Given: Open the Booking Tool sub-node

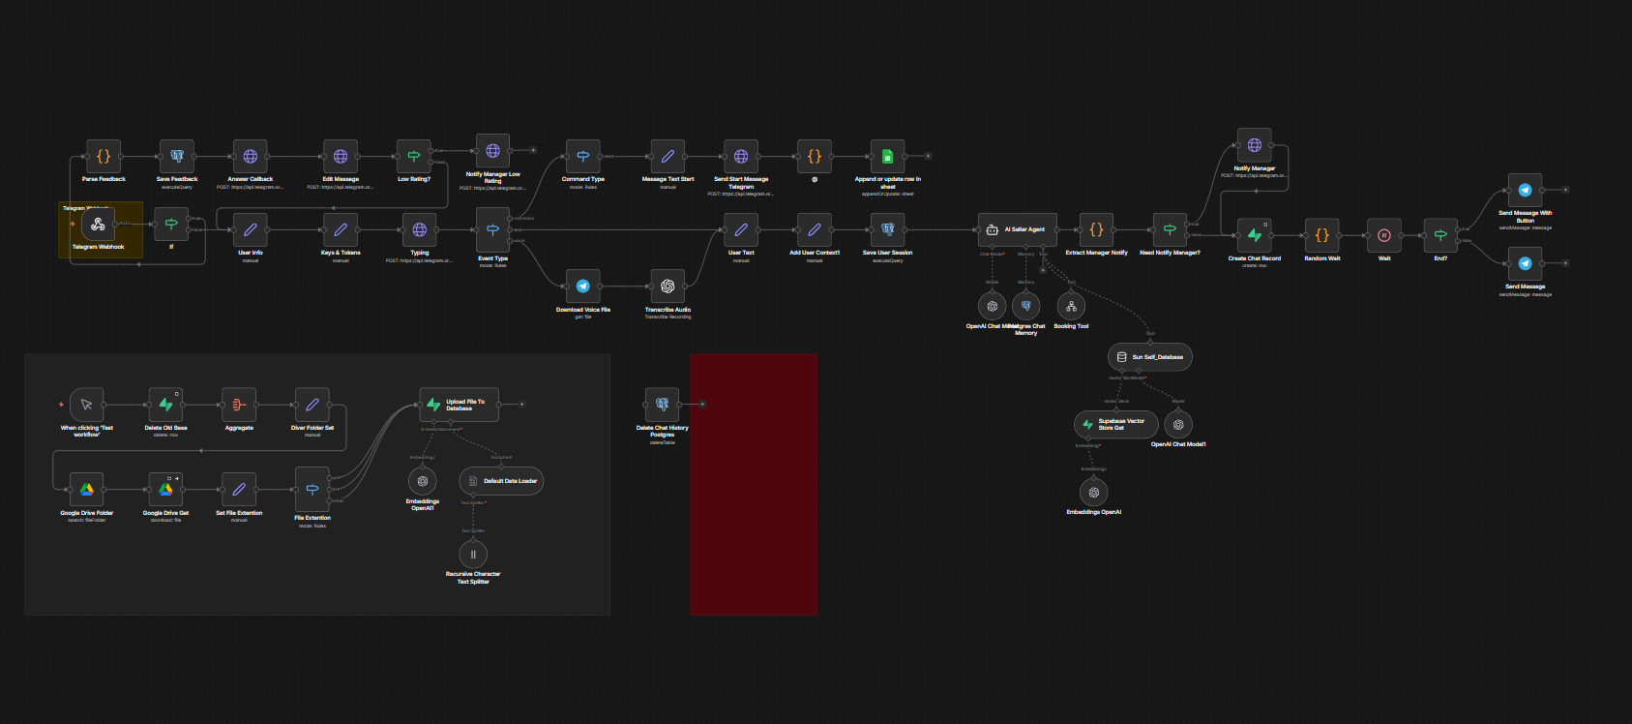Looking at the screenshot, I should tap(1071, 306).
